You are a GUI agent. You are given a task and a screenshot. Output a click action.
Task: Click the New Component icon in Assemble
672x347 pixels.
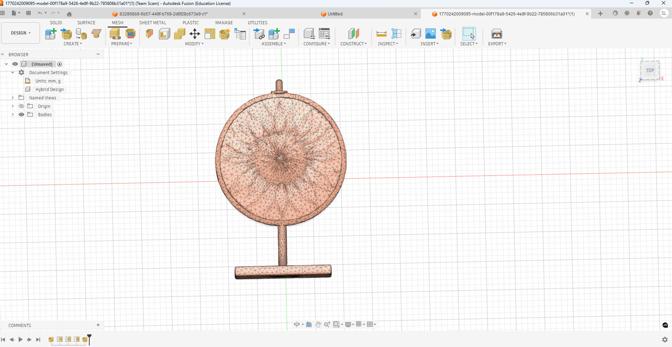[x=274, y=34]
